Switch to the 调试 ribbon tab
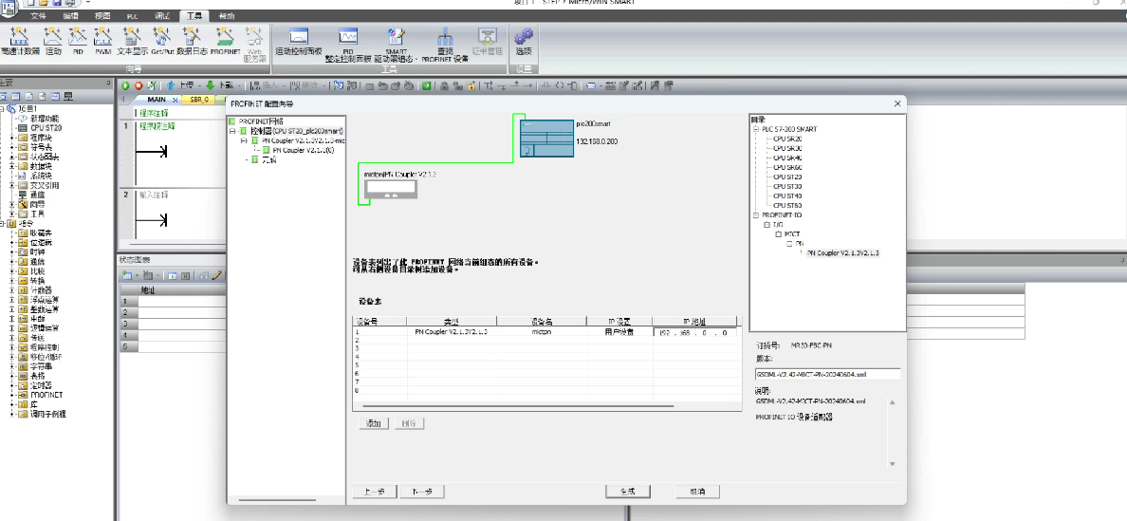Viewport: 1127px width, 521px height. tap(162, 16)
